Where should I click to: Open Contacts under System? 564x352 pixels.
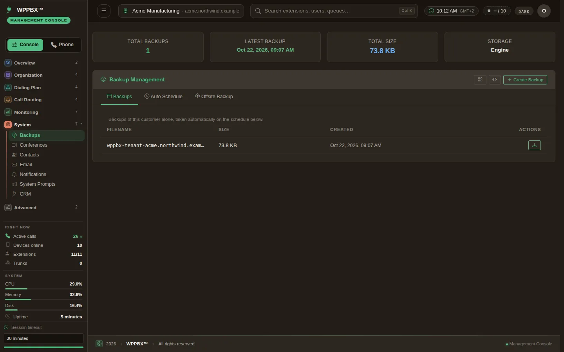point(46,155)
